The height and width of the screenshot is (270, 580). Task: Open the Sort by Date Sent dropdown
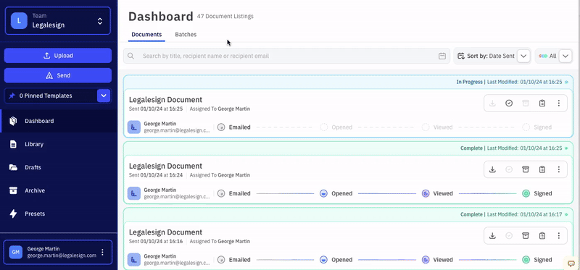click(x=523, y=56)
